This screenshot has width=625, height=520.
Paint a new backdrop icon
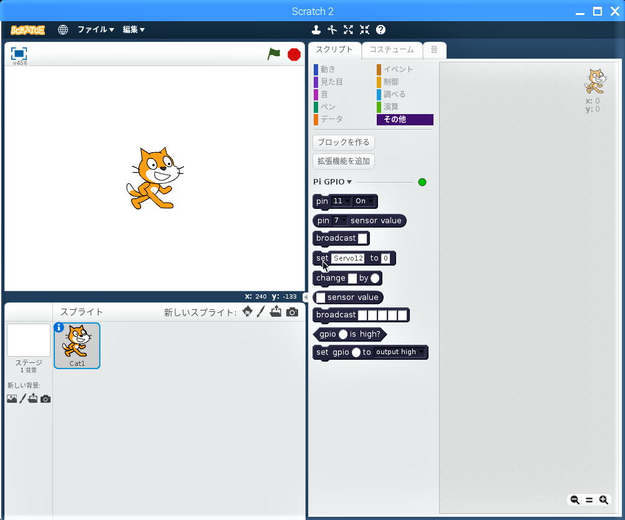click(x=22, y=398)
